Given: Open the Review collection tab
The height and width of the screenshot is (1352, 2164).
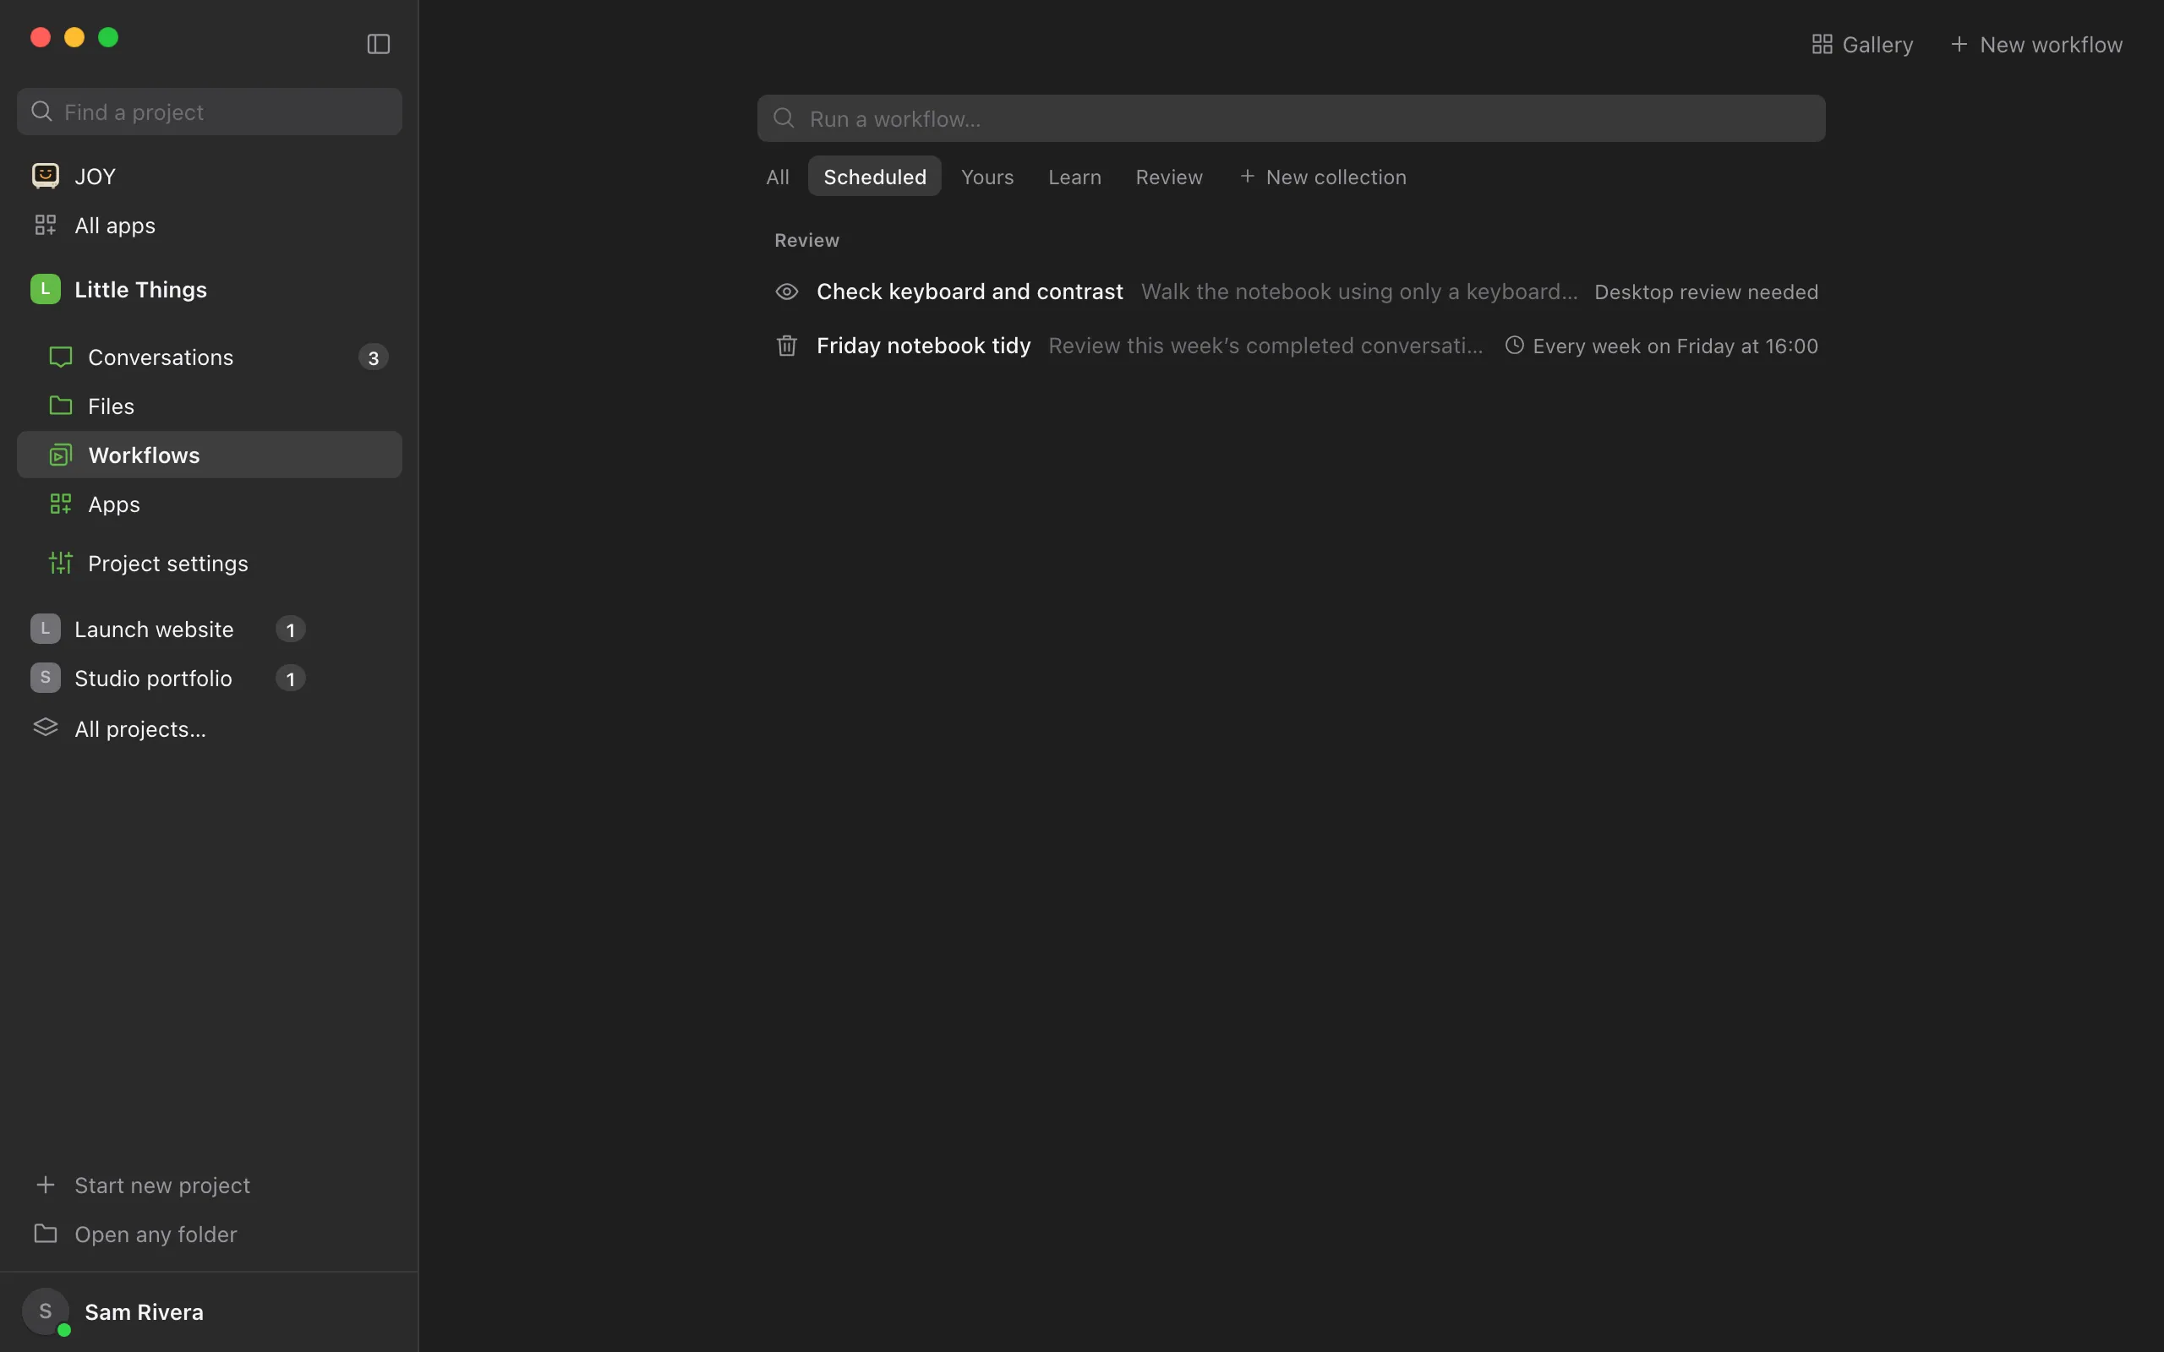Looking at the screenshot, I should click(1169, 176).
